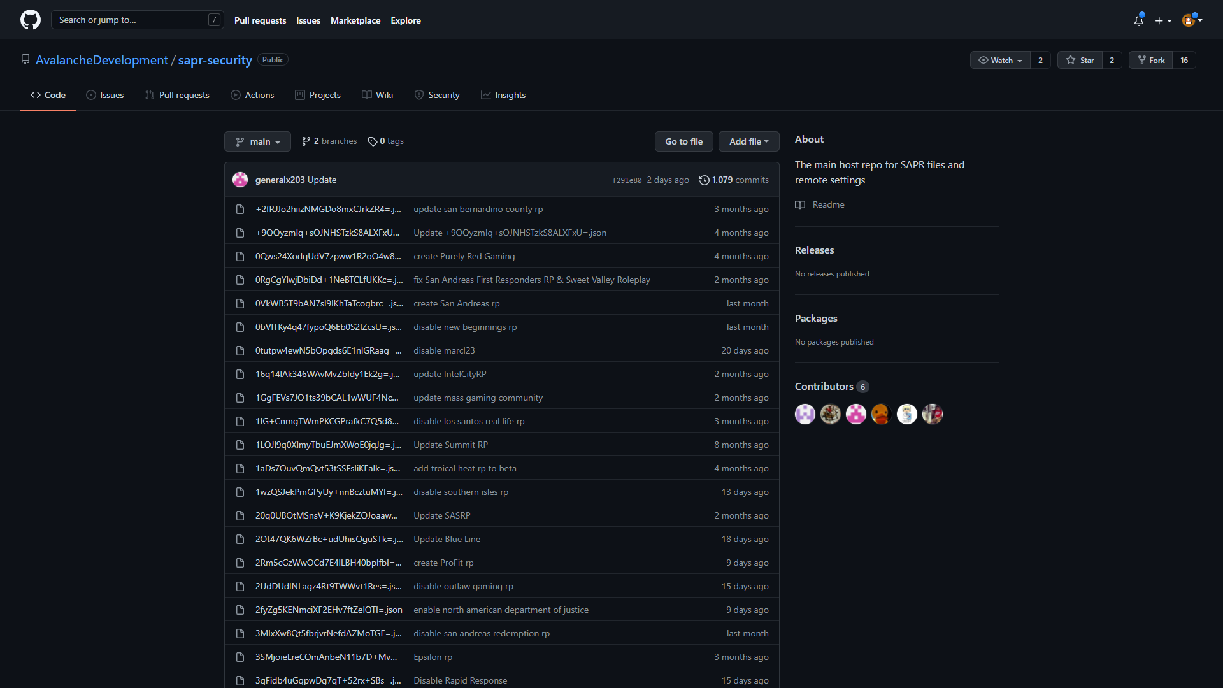Open the user avatar menu
This screenshot has width=1223, height=688.
(1192, 20)
